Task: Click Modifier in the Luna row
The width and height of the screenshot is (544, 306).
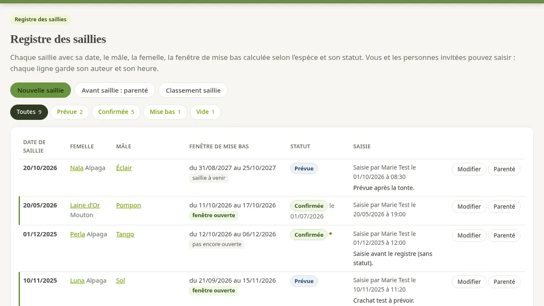Action: coord(469,282)
